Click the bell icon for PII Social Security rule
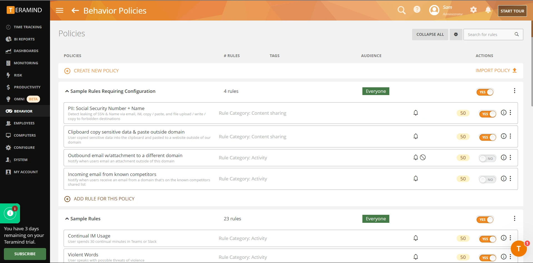This screenshot has width=533, height=263. (x=416, y=113)
